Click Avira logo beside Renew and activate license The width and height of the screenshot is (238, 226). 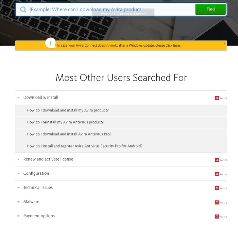(221, 160)
